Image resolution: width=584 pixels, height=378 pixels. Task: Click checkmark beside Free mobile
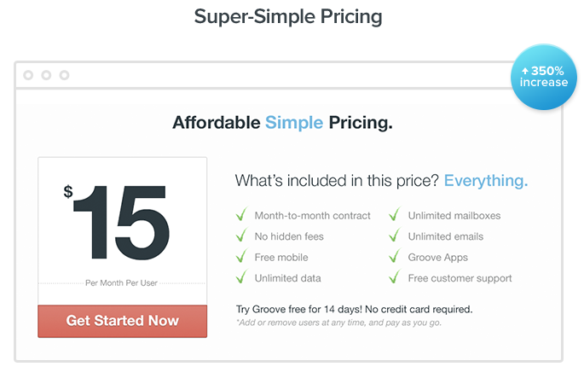242,256
